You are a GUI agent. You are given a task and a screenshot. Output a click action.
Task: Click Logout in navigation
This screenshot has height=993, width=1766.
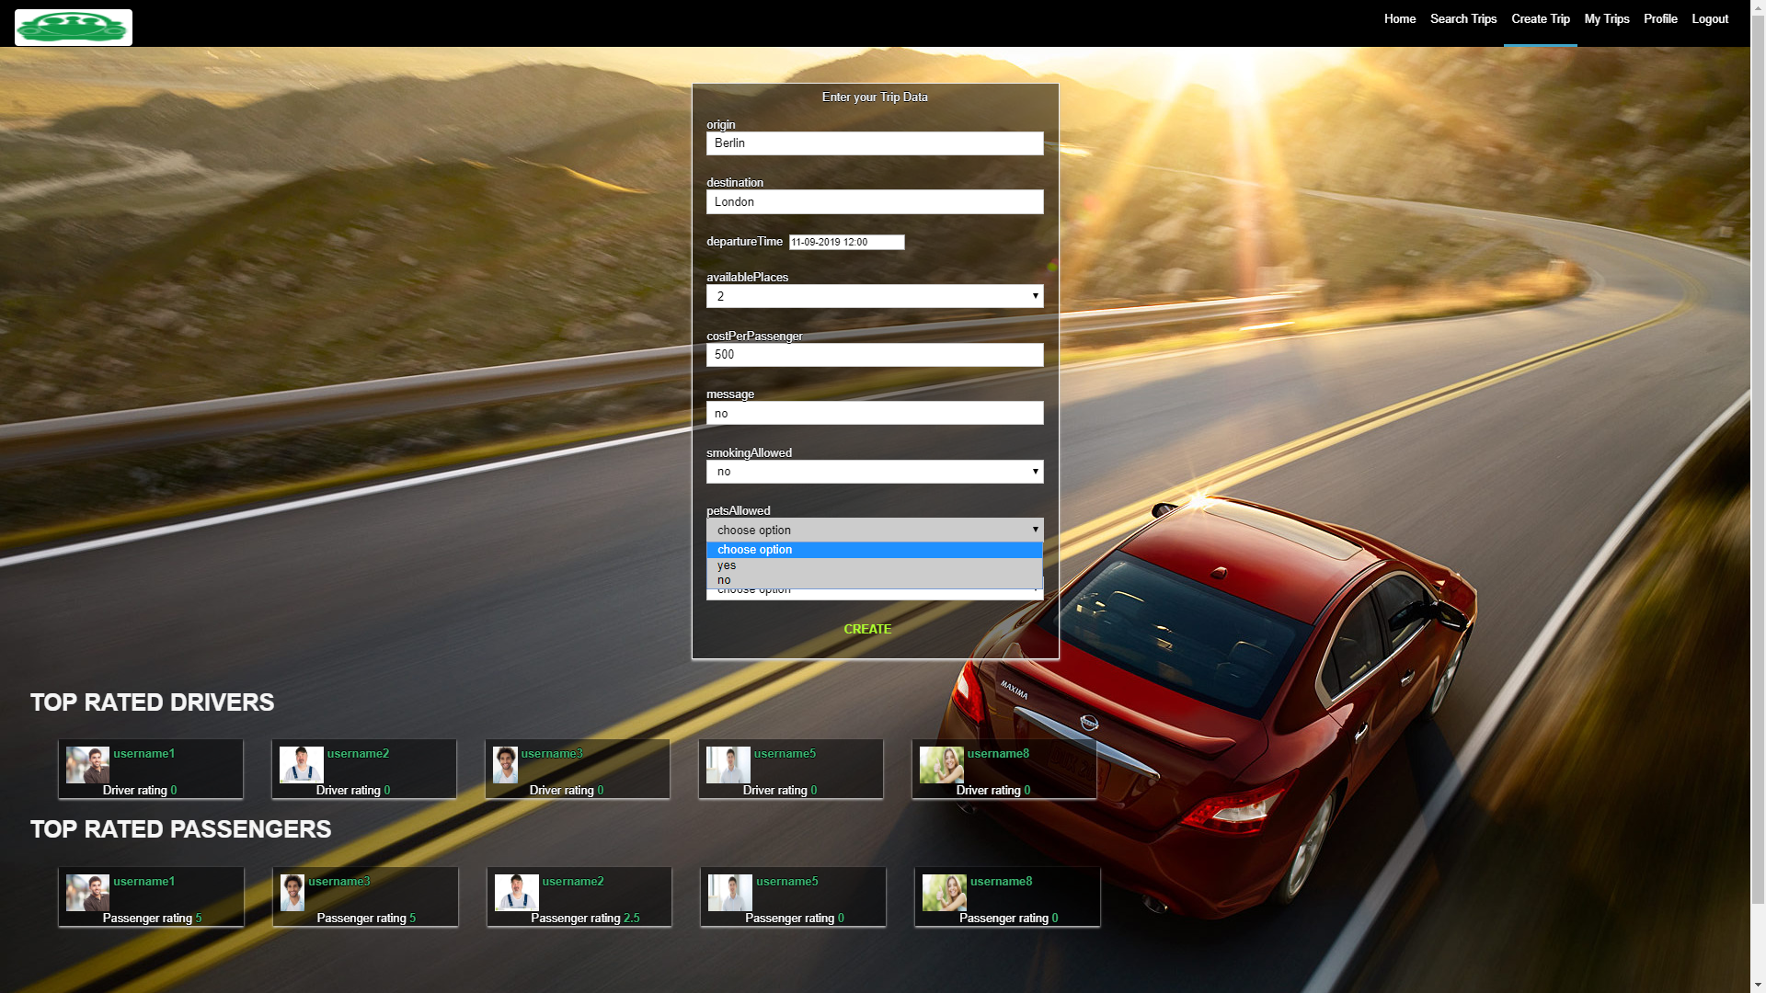point(1710,19)
